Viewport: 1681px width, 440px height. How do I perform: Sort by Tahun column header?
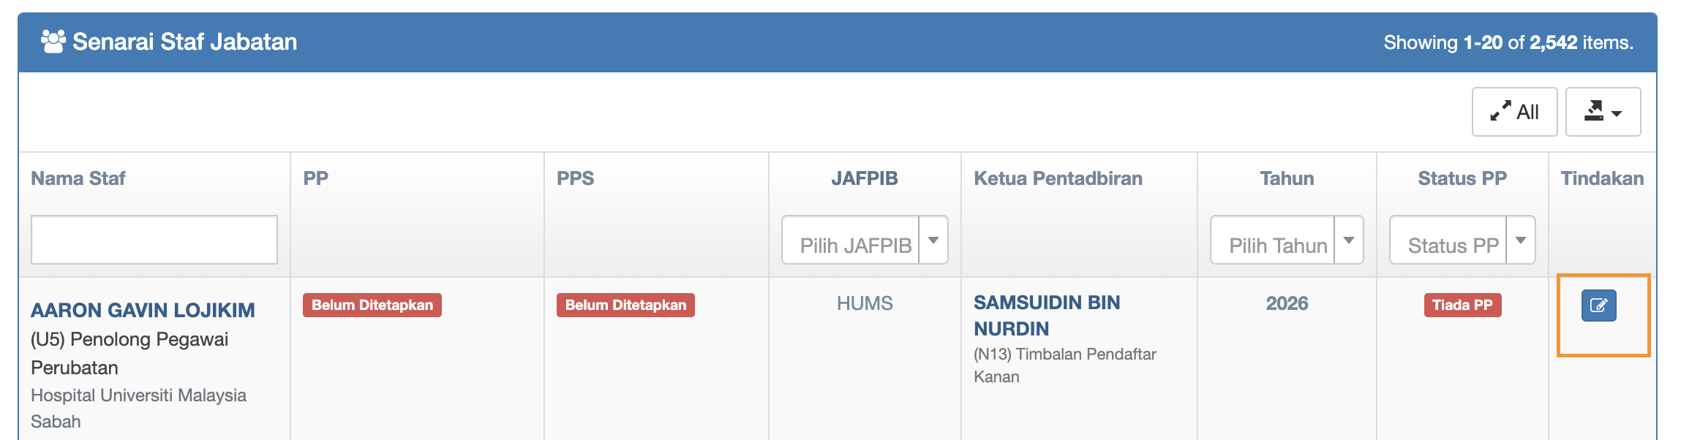tap(1287, 178)
